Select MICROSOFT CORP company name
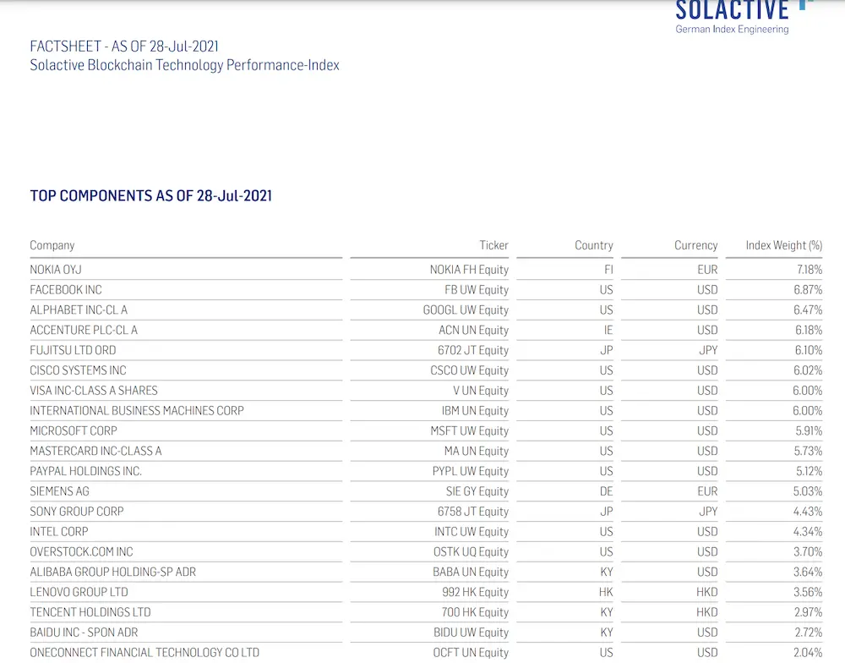The height and width of the screenshot is (663, 845). [x=74, y=431]
